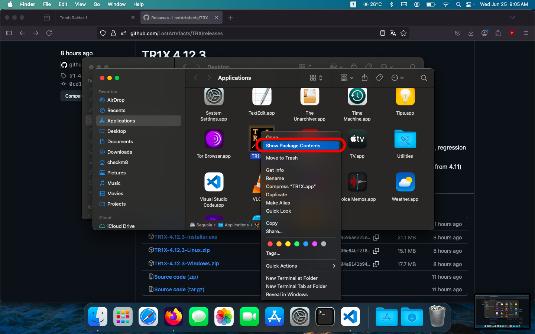
Task: Select Visual Studio Code.app icon
Action: pyautogui.click(x=214, y=182)
